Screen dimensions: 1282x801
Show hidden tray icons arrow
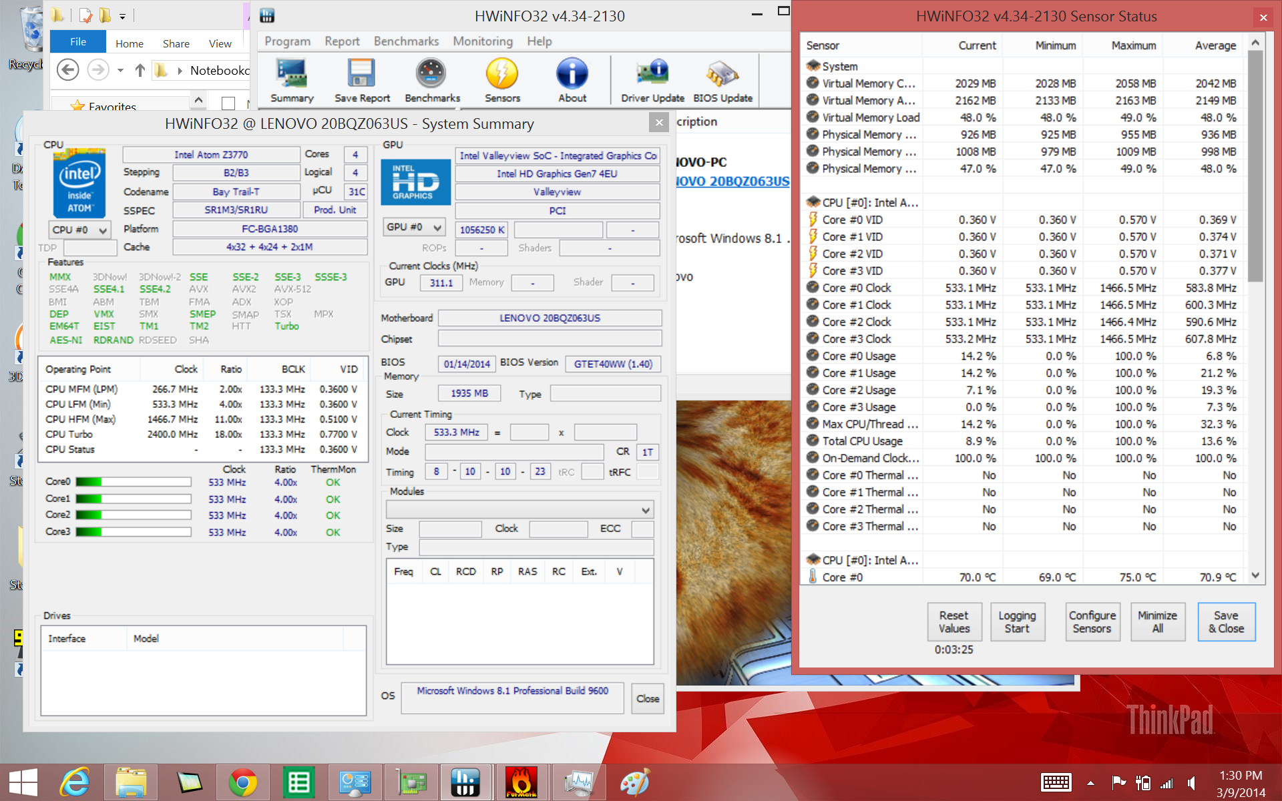[1090, 783]
